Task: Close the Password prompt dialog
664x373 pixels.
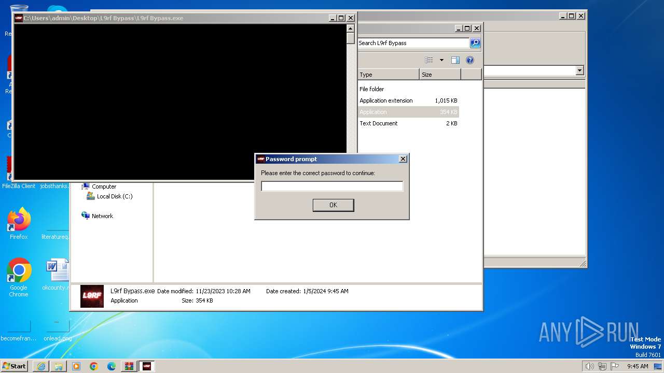Action: point(403,159)
